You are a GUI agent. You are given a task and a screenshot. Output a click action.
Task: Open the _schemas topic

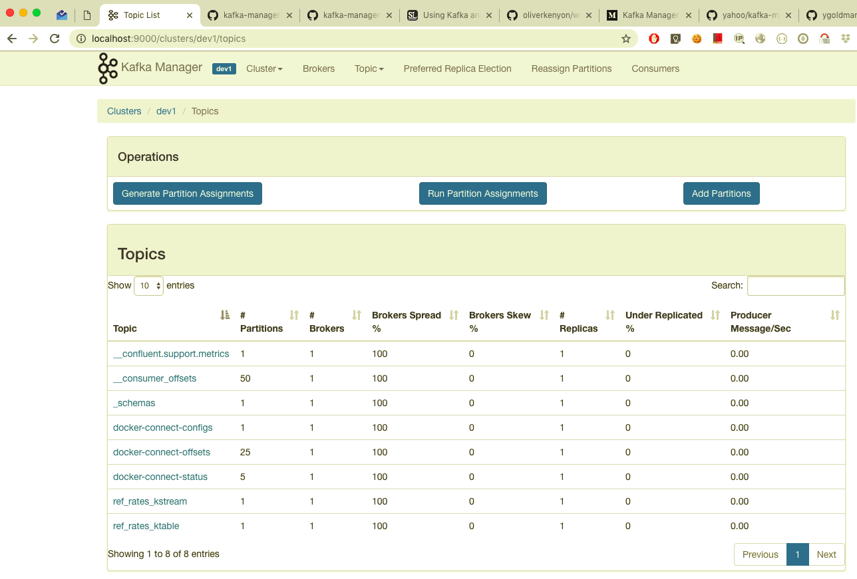tap(134, 403)
